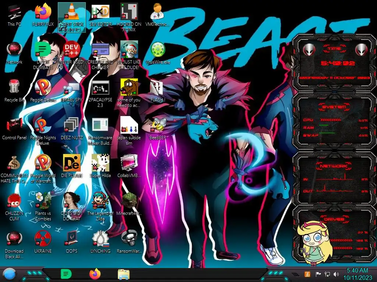377x282 pixels.
Task: Open RansomWar skull icon
Action: tap(129, 242)
